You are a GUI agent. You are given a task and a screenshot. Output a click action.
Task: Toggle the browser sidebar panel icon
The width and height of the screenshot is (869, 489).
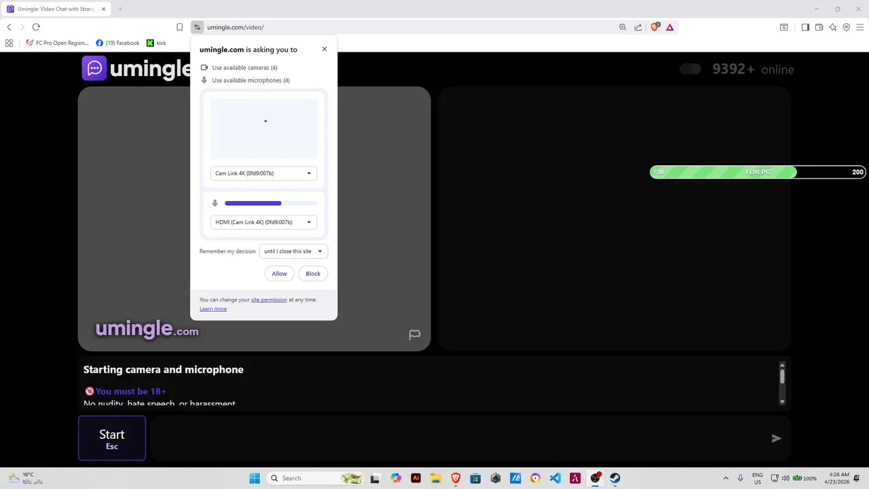point(805,27)
